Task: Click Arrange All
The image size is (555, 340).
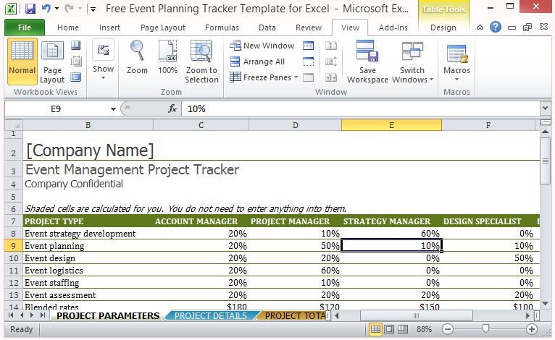Action: point(257,61)
